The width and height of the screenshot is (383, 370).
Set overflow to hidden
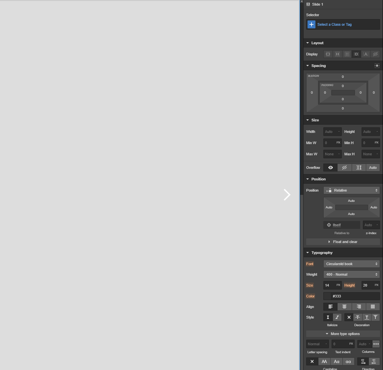point(344,168)
